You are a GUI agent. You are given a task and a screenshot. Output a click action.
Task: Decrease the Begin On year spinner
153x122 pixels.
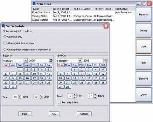tap(51, 62)
